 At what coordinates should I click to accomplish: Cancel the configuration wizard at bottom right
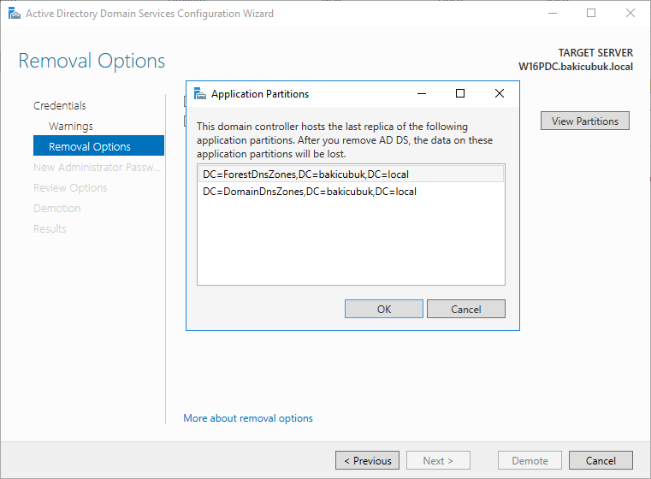[601, 460]
